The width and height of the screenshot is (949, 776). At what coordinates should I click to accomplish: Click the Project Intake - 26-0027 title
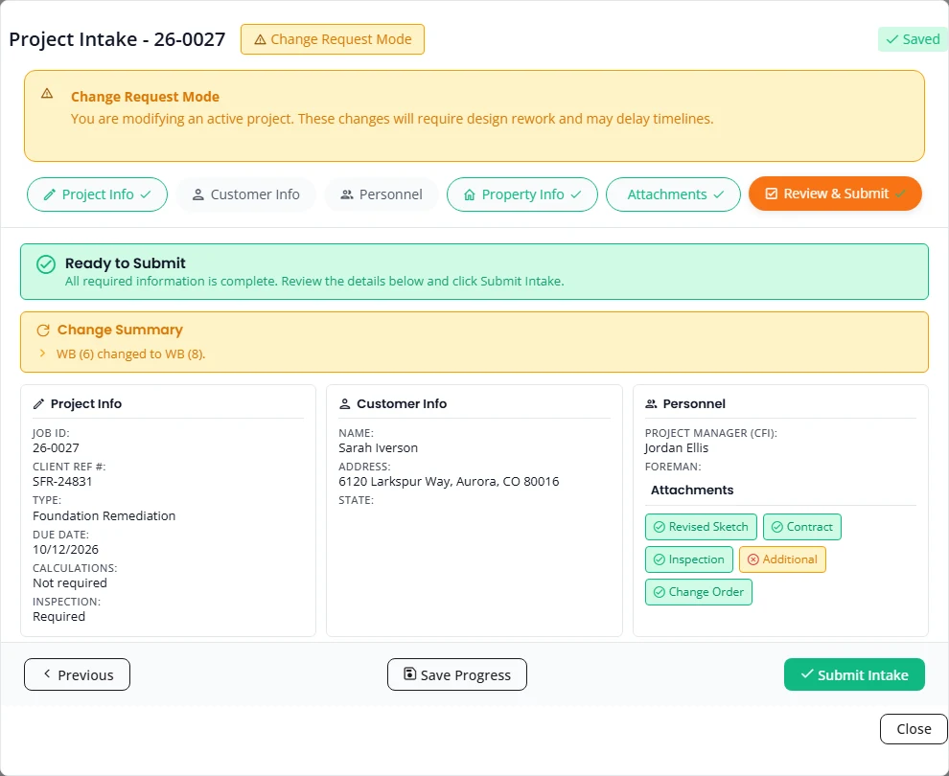(x=117, y=39)
